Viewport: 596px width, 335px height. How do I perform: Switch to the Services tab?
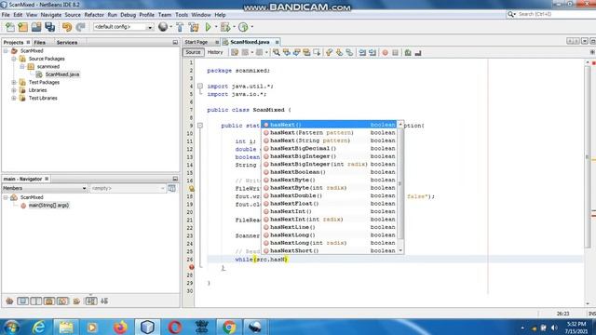[67, 43]
